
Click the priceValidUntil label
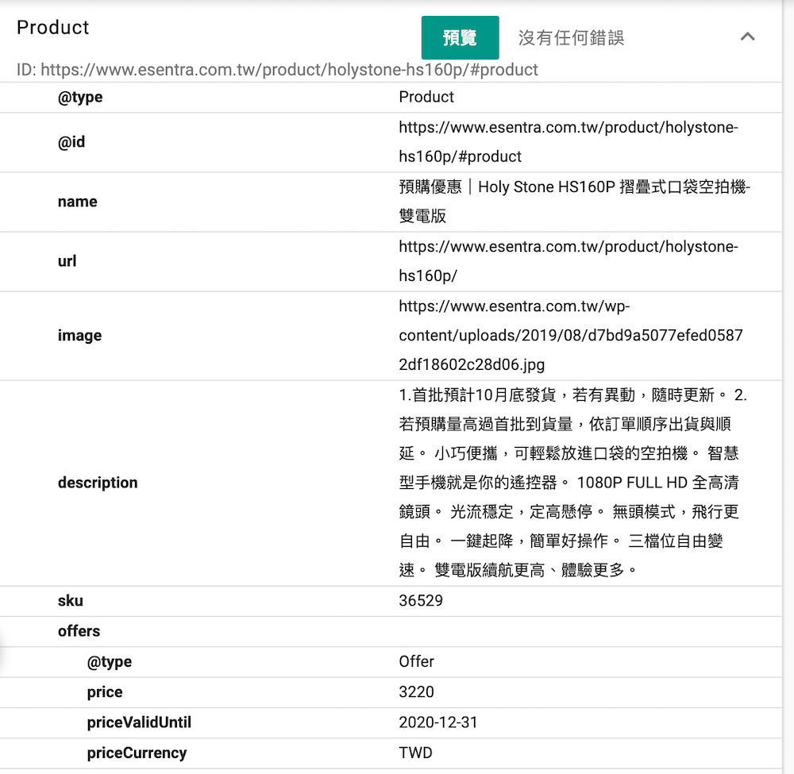[x=139, y=722]
